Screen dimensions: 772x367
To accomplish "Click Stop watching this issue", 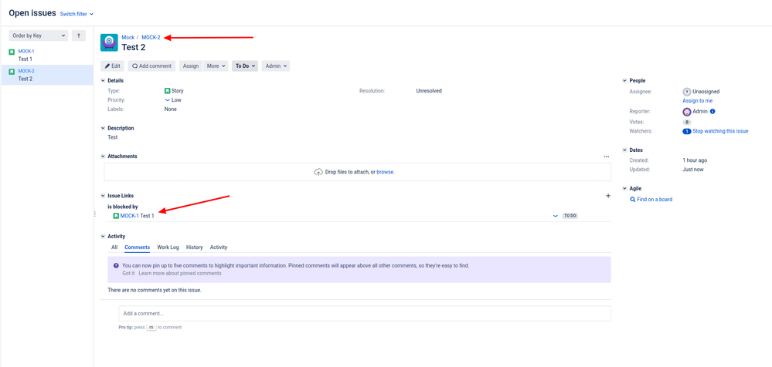I will pos(720,131).
